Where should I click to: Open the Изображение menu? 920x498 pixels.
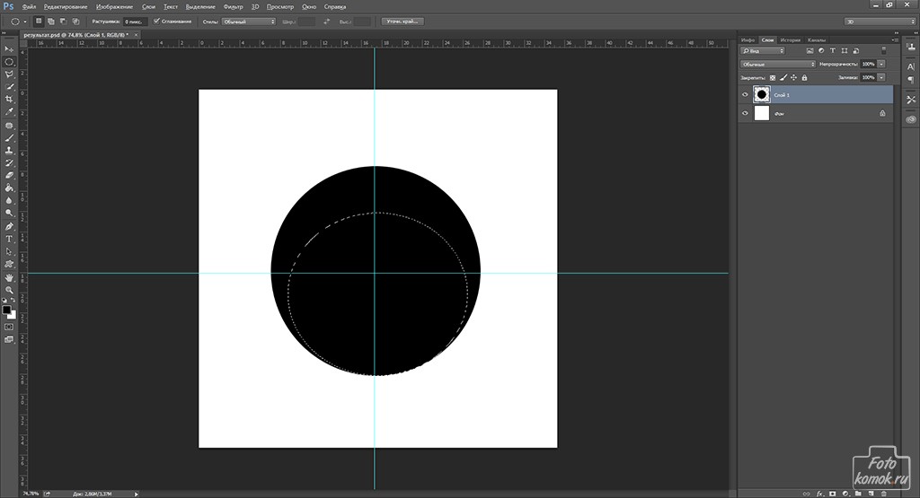114,7
